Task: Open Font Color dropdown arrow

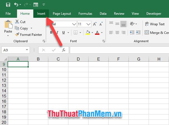Action: [102, 32]
